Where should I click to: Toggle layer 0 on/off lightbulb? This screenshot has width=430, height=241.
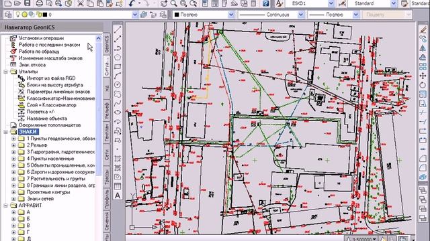[x=18, y=15]
